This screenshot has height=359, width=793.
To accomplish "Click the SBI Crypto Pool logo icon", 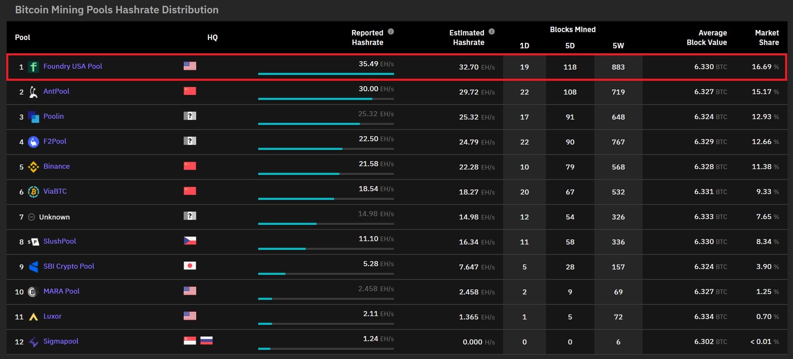I will click(x=33, y=267).
